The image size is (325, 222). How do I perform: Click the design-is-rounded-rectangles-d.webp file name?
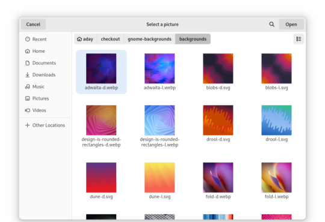pyautogui.click(x=101, y=142)
